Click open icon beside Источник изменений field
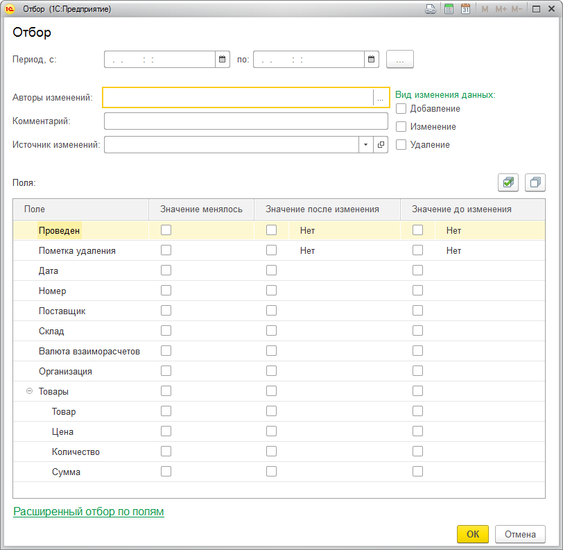The image size is (563, 550). (x=381, y=144)
